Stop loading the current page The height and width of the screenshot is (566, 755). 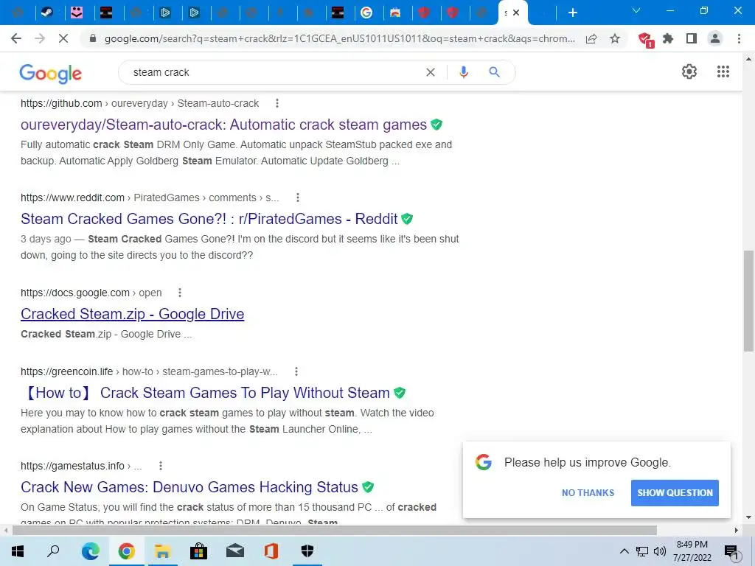63,39
